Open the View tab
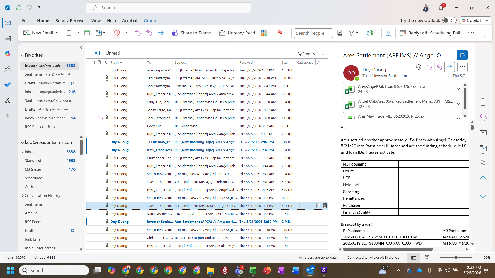This screenshot has height=278, width=495. (96, 20)
